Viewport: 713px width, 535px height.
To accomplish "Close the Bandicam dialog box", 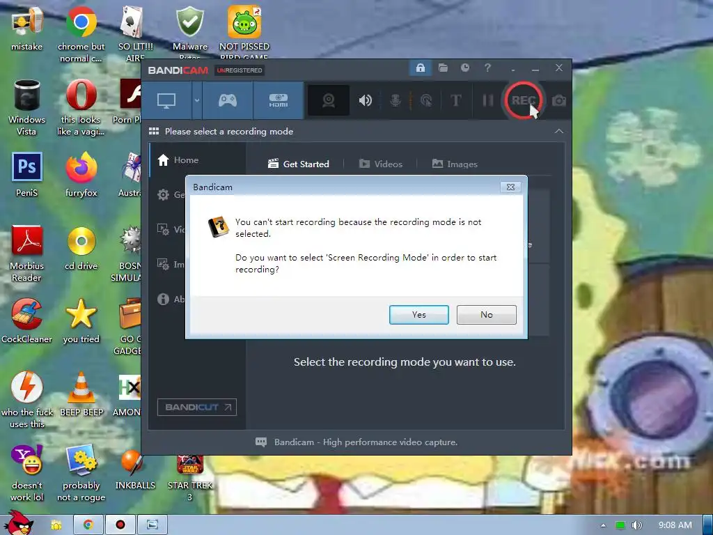I will tap(510, 187).
